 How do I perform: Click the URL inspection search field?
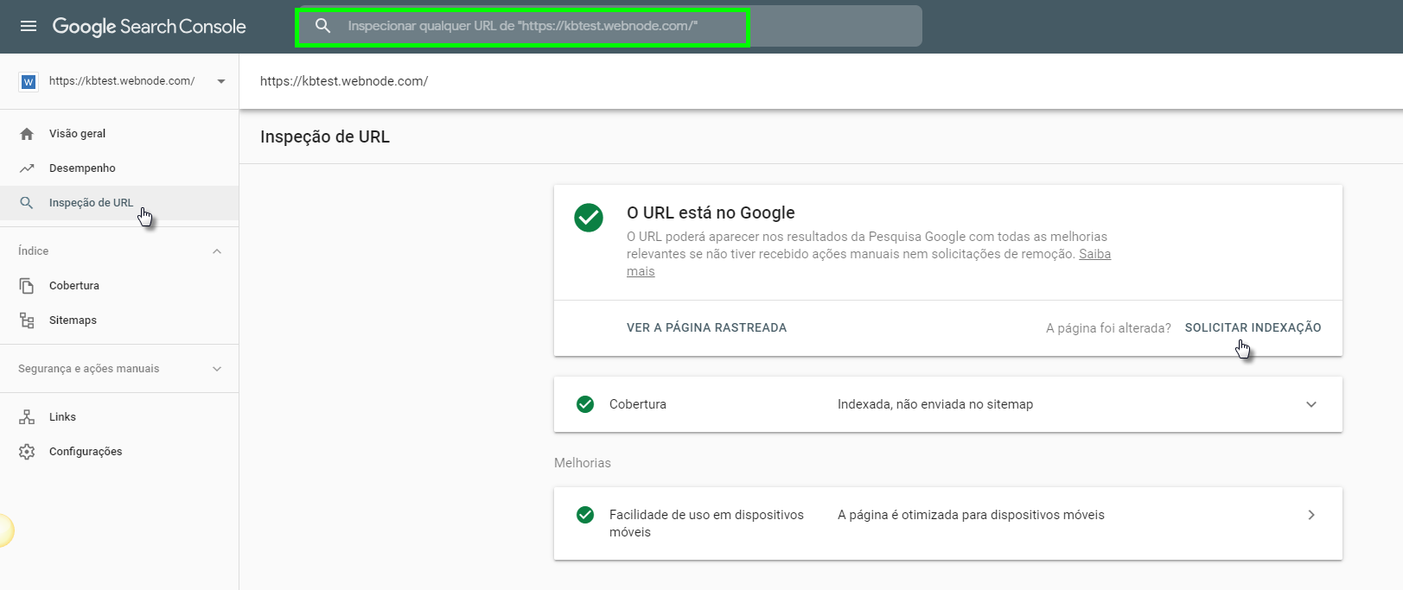click(610, 26)
